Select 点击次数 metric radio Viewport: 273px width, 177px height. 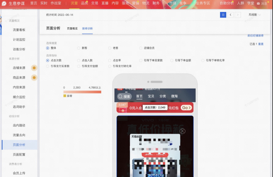[48, 60]
